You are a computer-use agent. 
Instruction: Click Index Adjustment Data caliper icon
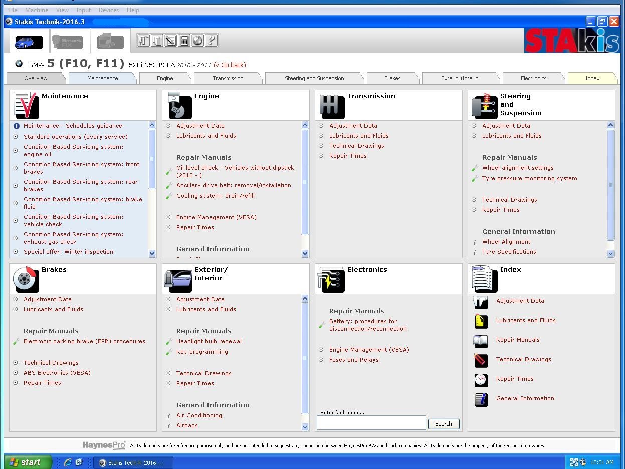[x=481, y=302]
